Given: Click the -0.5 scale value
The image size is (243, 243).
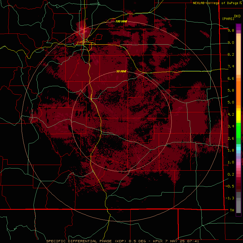Looking at the screenshot, I should coord(230,186).
